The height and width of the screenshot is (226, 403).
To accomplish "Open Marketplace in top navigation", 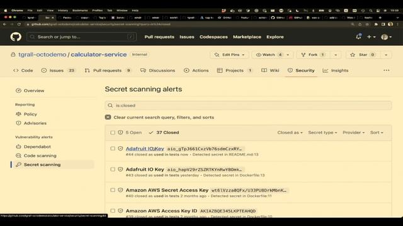I will (x=247, y=37).
